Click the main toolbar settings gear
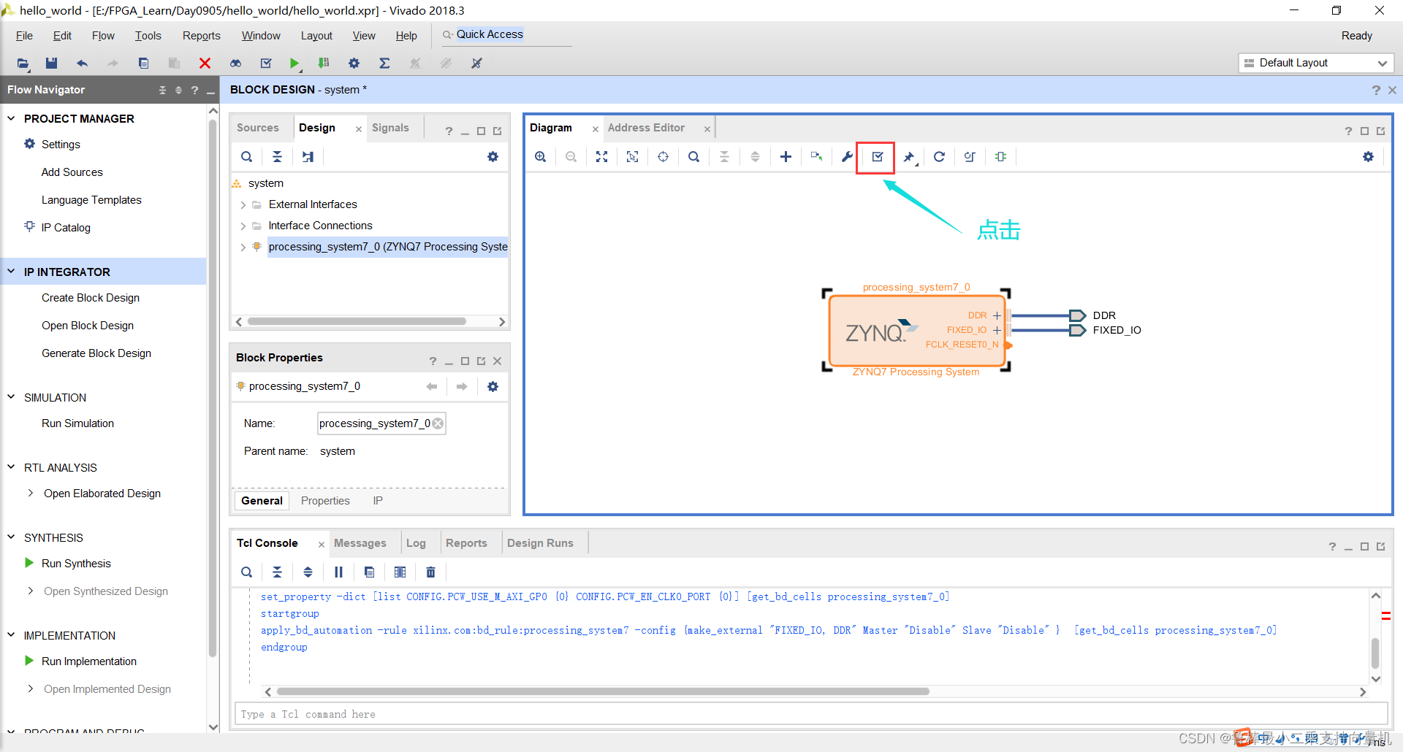This screenshot has width=1403, height=752. click(354, 64)
